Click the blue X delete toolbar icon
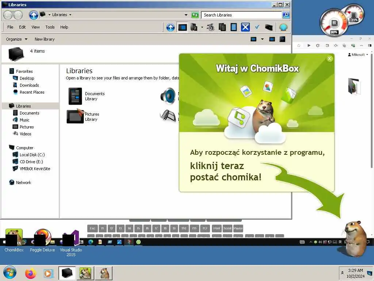Image resolution: width=374 pixels, height=281 pixels. 245,27
